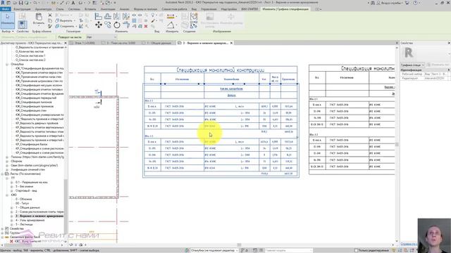The image size is (451, 253).
Task: Select sheet '00 - Титул' in browser
Action: coord(22,203)
